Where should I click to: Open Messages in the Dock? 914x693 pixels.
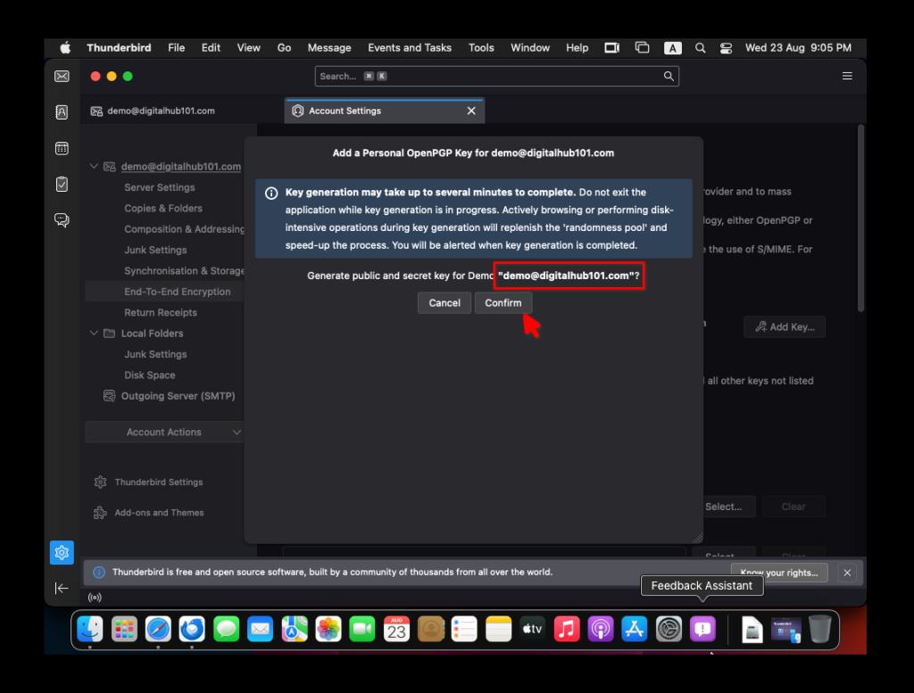tap(226, 629)
